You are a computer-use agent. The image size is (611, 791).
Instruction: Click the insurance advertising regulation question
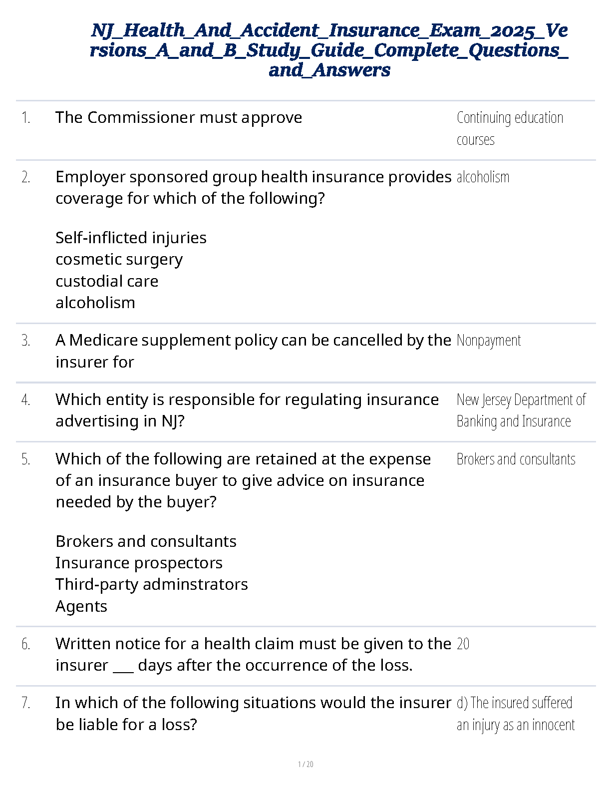[x=247, y=410]
